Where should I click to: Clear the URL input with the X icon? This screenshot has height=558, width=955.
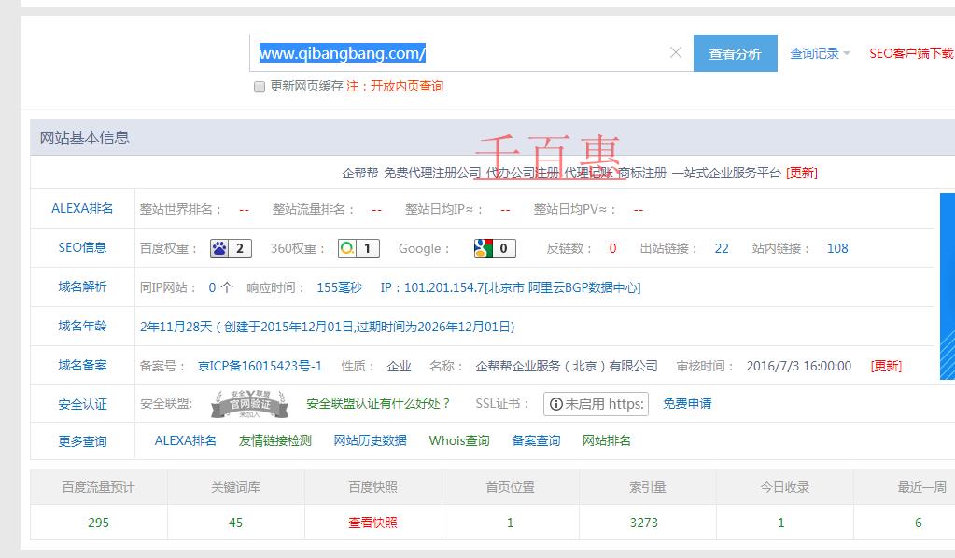(x=676, y=53)
